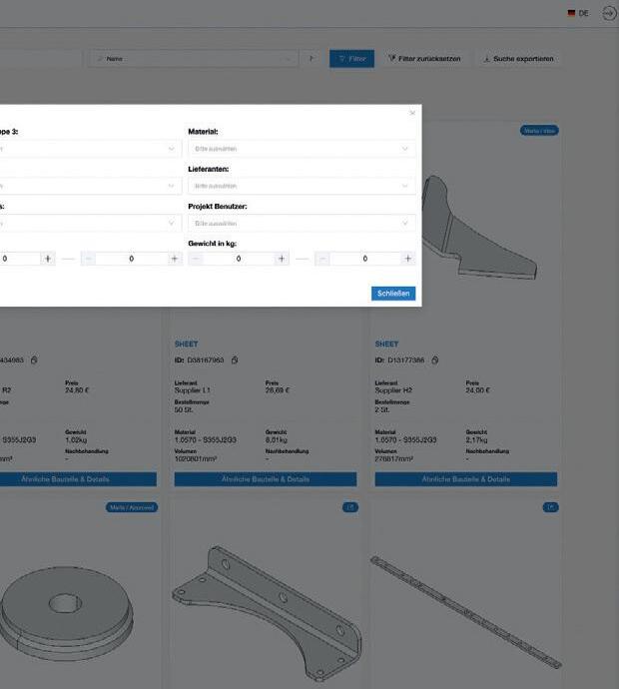
Task: Open the Projekt Benutzer dropdown
Action: [x=302, y=224]
